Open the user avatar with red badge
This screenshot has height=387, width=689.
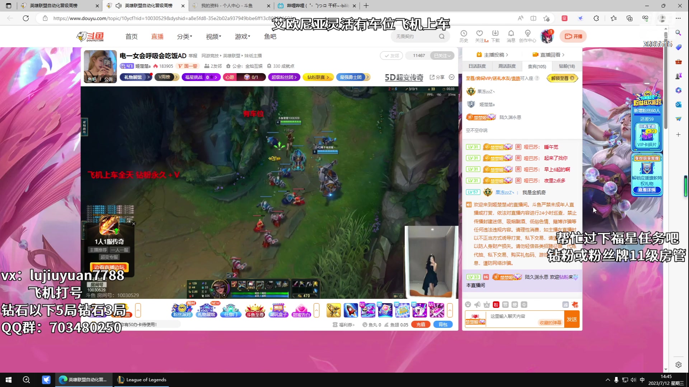coord(547,37)
